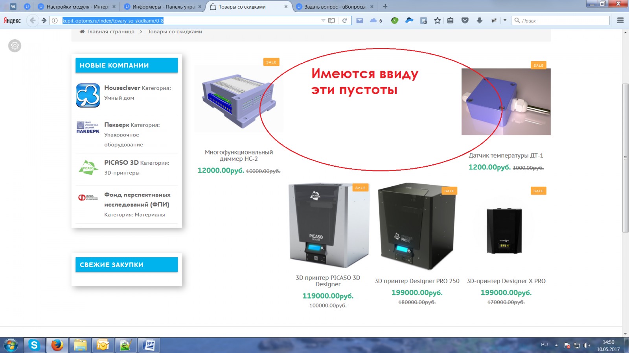
Task: Open site information icon in address bar
Action: (x=55, y=20)
